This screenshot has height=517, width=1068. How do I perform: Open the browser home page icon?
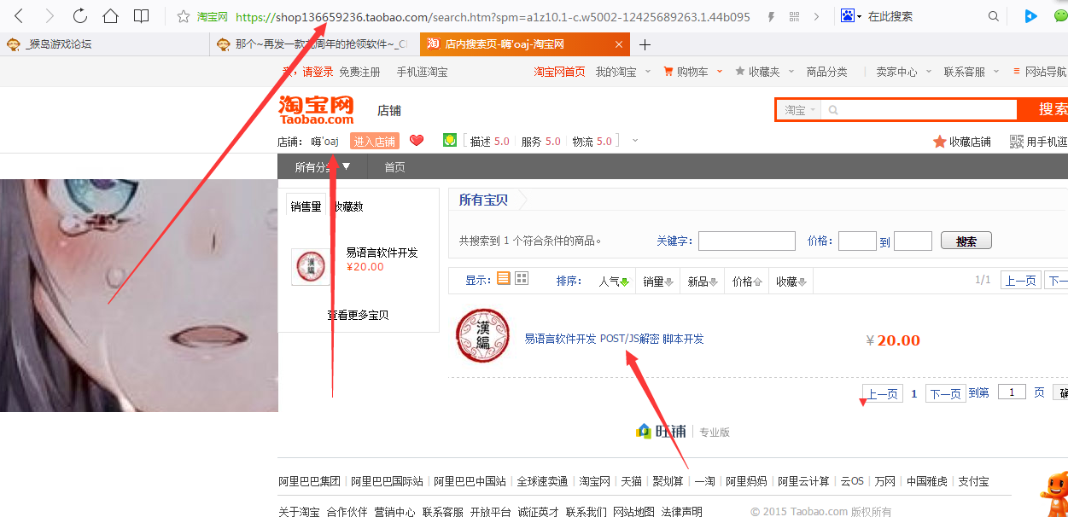(x=110, y=15)
